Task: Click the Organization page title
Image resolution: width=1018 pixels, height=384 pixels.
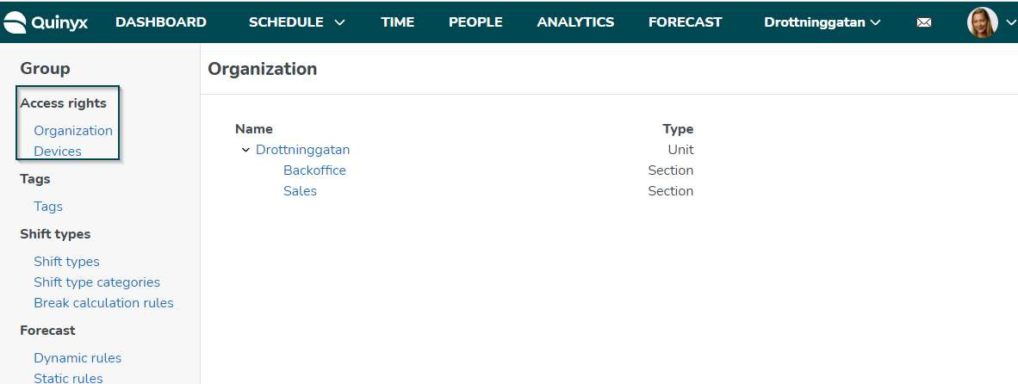Action: click(x=263, y=69)
